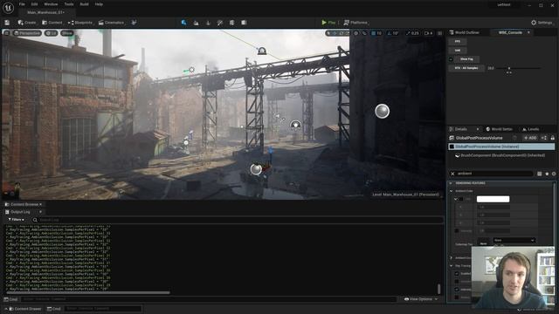Open the Window menu
This screenshot has height=314, width=559.
click(51, 4)
